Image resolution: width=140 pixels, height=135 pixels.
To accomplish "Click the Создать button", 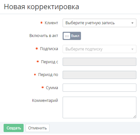I will pyautogui.click(x=14, y=128).
